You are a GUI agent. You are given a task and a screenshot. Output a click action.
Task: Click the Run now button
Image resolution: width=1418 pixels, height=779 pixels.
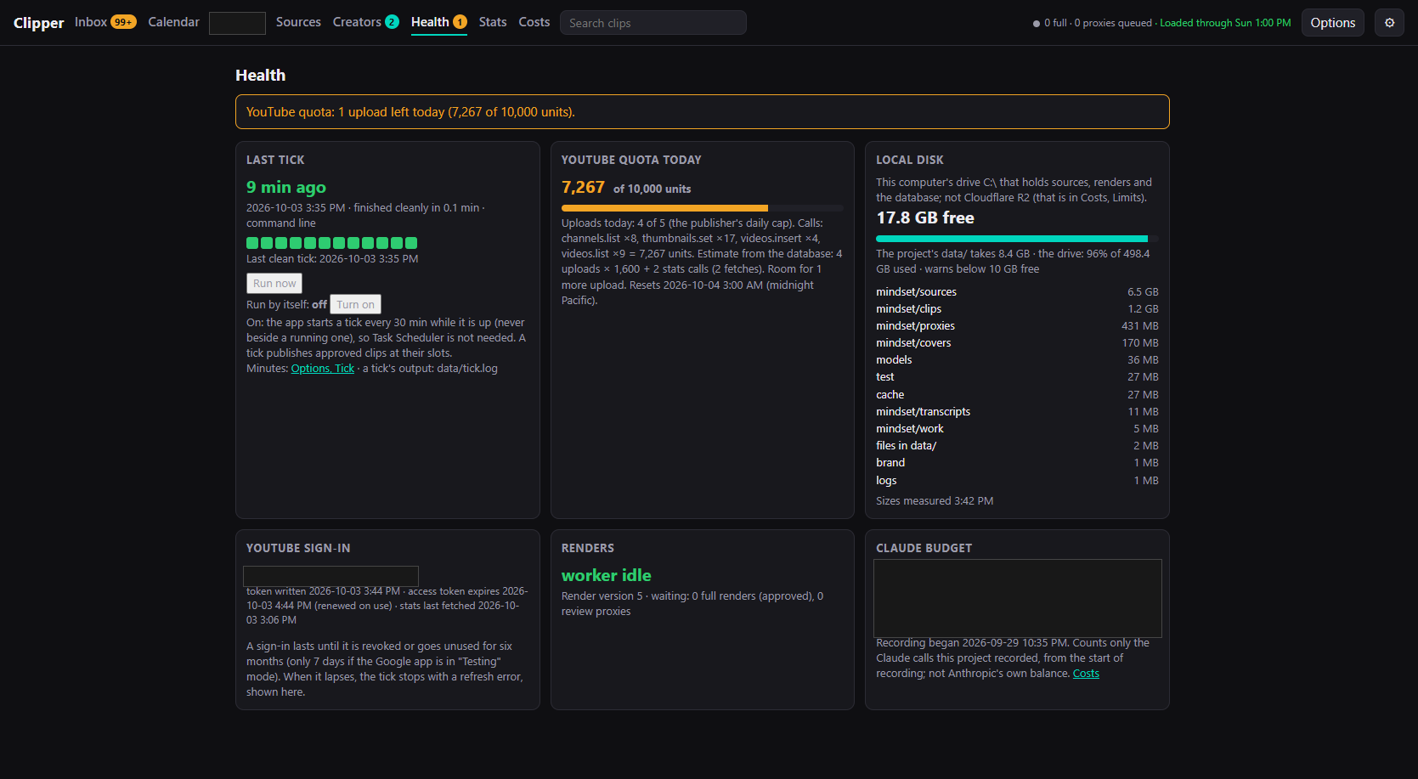click(x=274, y=283)
